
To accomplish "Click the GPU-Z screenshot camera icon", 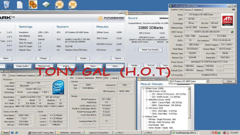I will pyautogui.click(x=234, y=10).
